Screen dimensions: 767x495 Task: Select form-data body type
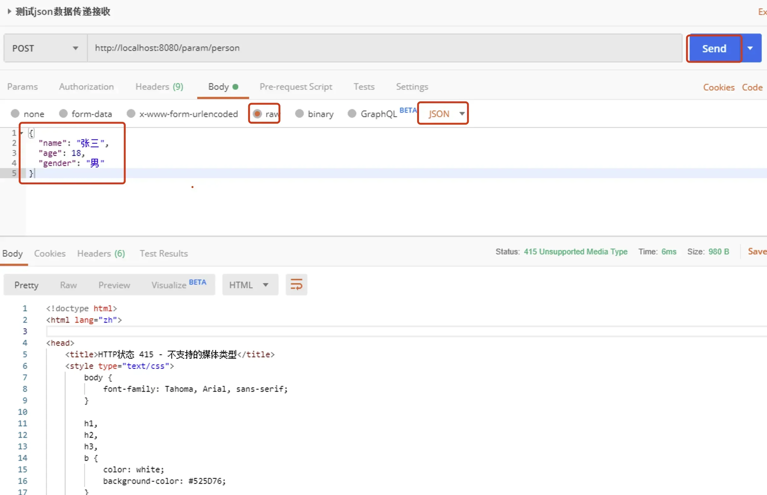point(63,114)
